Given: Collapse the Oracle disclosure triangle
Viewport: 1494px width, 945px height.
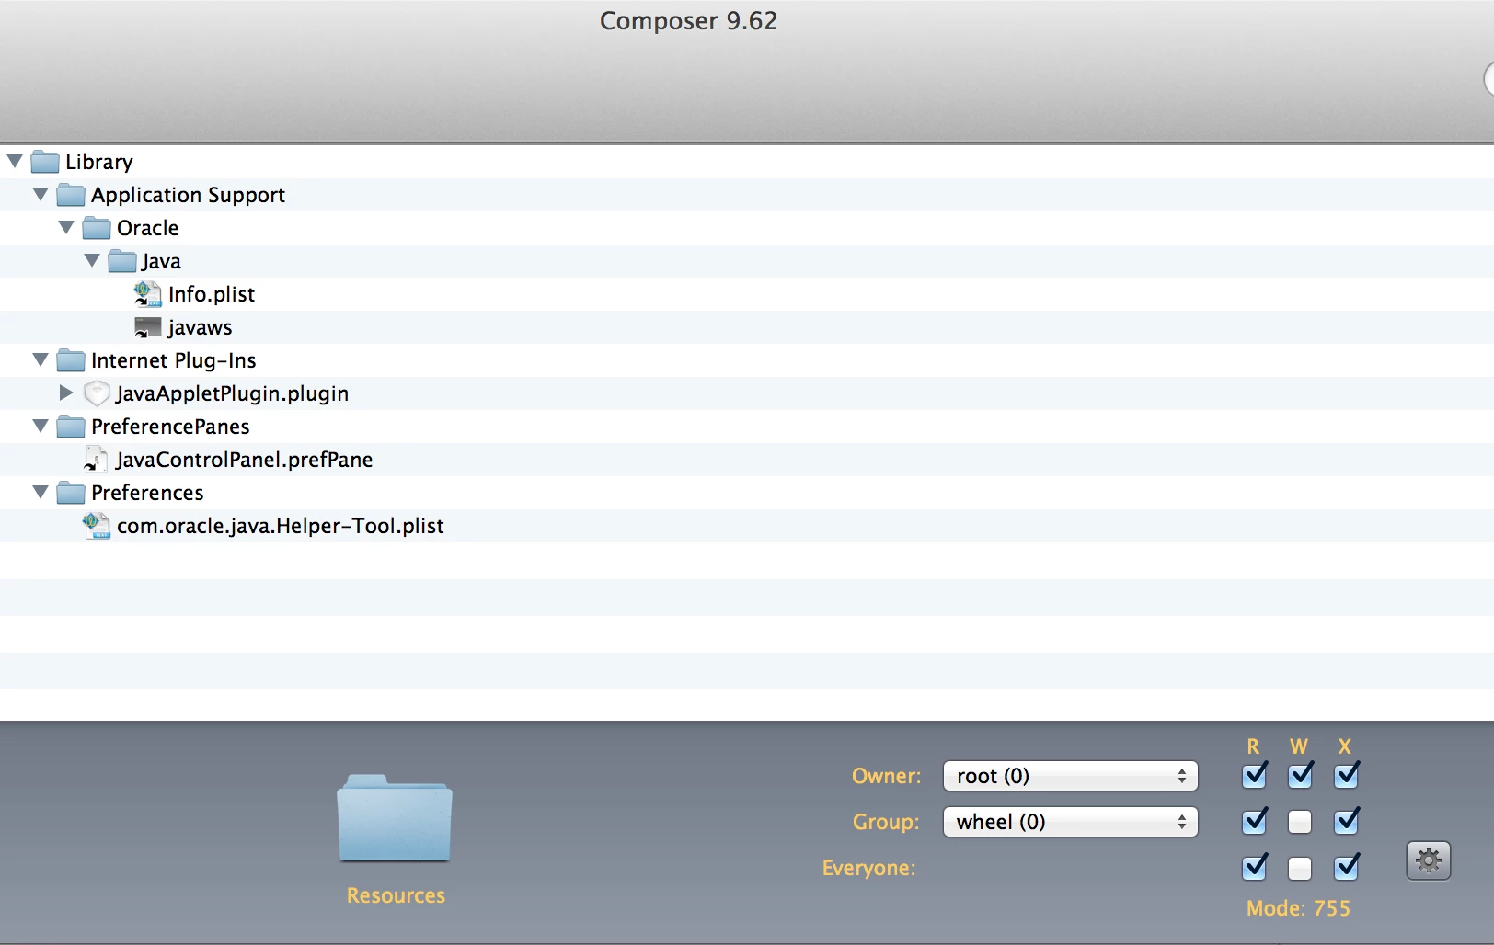Looking at the screenshot, I should [66, 228].
